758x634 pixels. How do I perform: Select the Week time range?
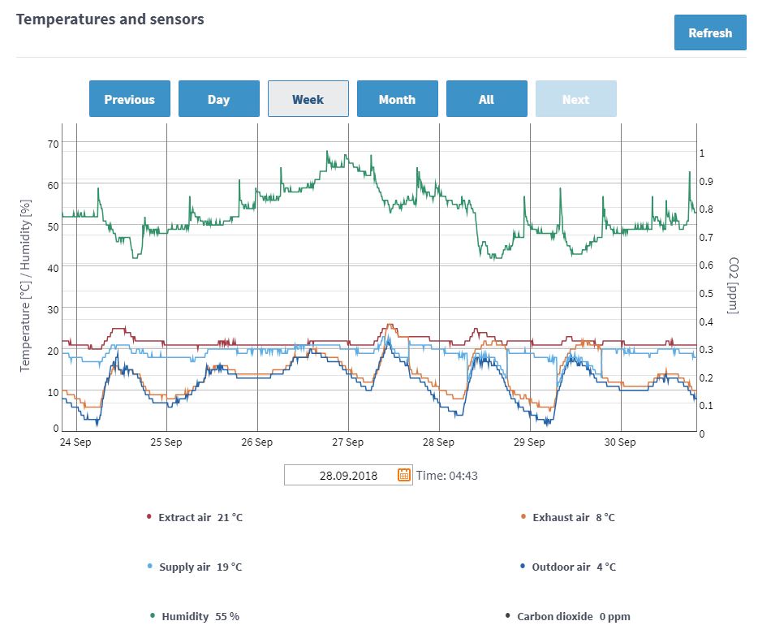[308, 98]
